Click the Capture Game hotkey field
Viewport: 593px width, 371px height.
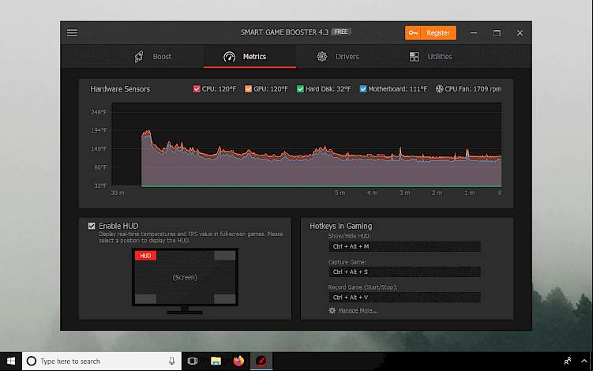404,272
